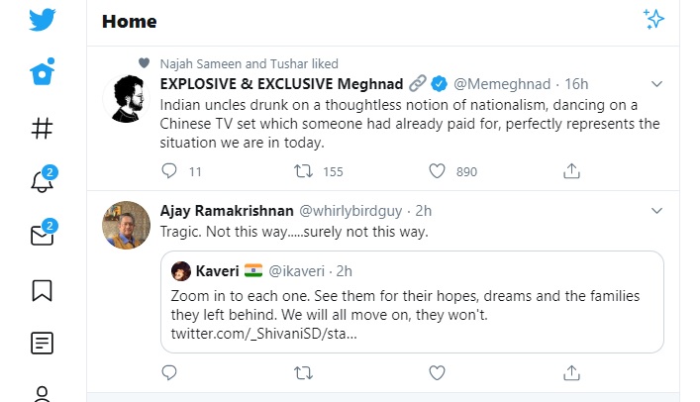Reply to Meghnad's tweet
700x402 pixels.
tap(169, 171)
